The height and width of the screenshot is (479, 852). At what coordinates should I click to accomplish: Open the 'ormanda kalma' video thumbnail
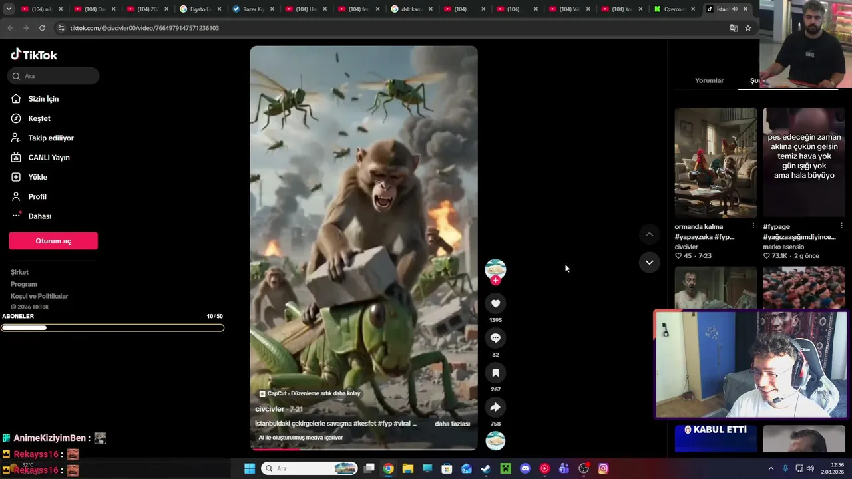pyautogui.click(x=716, y=163)
